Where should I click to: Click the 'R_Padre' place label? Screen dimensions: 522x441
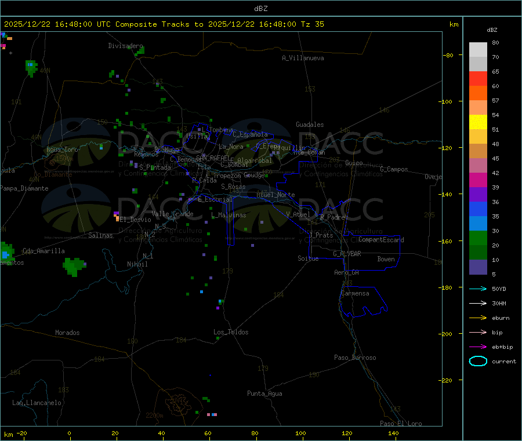[332, 217]
